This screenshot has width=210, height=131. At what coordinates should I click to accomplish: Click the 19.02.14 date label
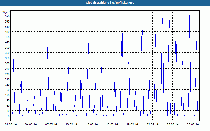pos(132,124)
